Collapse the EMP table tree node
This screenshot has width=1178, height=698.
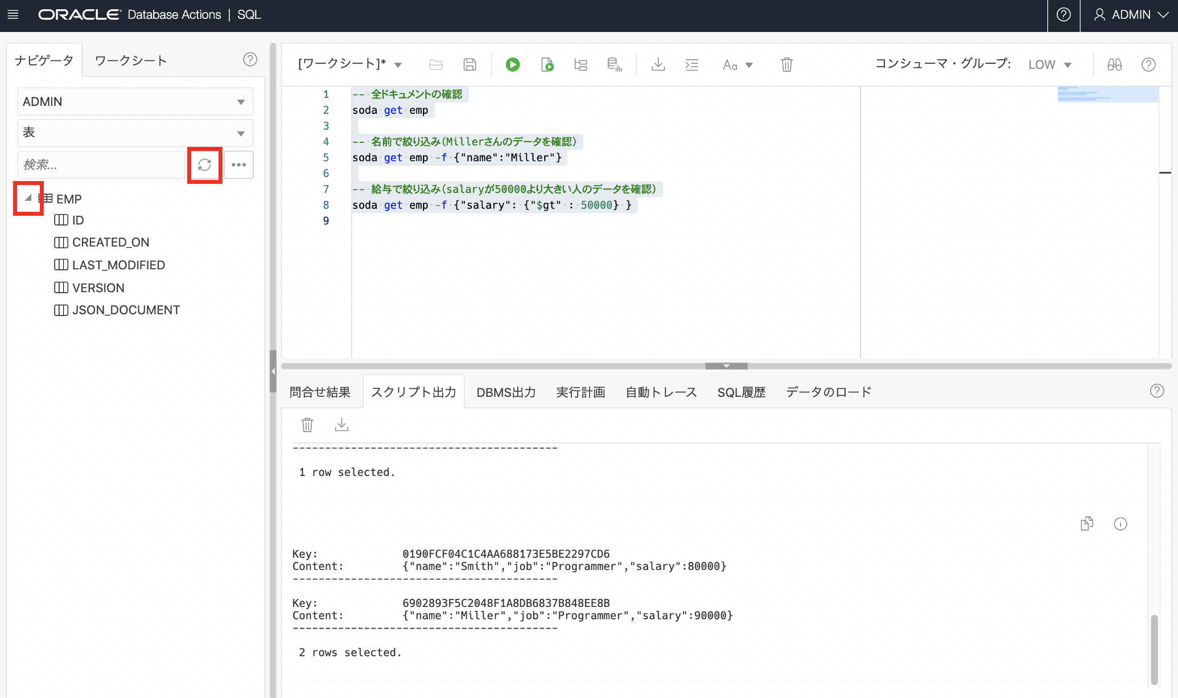point(28,198)
